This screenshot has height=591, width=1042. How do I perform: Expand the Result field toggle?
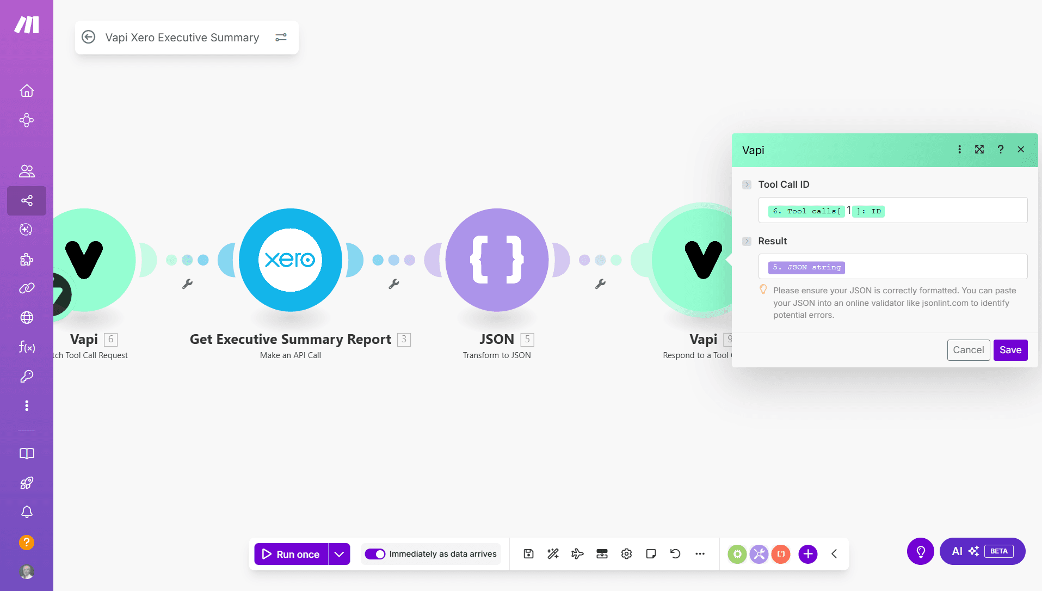coord(747,241)
